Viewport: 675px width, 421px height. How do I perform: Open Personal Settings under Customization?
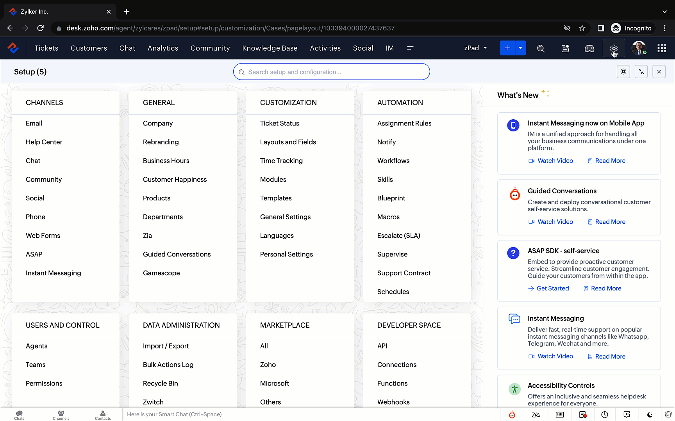[286, 254]
